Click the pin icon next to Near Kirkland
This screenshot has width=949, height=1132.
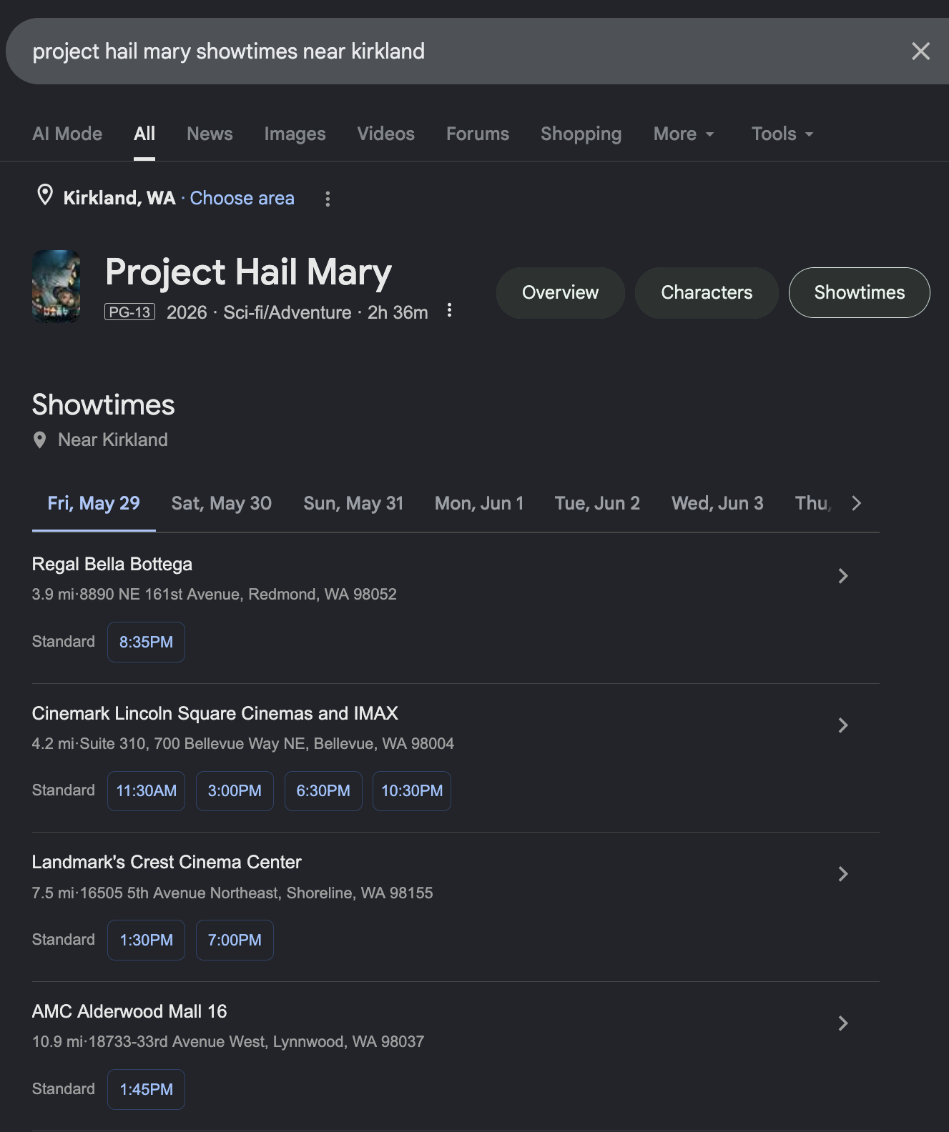click(x=40, y=440)
